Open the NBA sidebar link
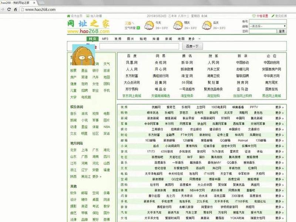 pyautogui.click(x=107, y=127)
